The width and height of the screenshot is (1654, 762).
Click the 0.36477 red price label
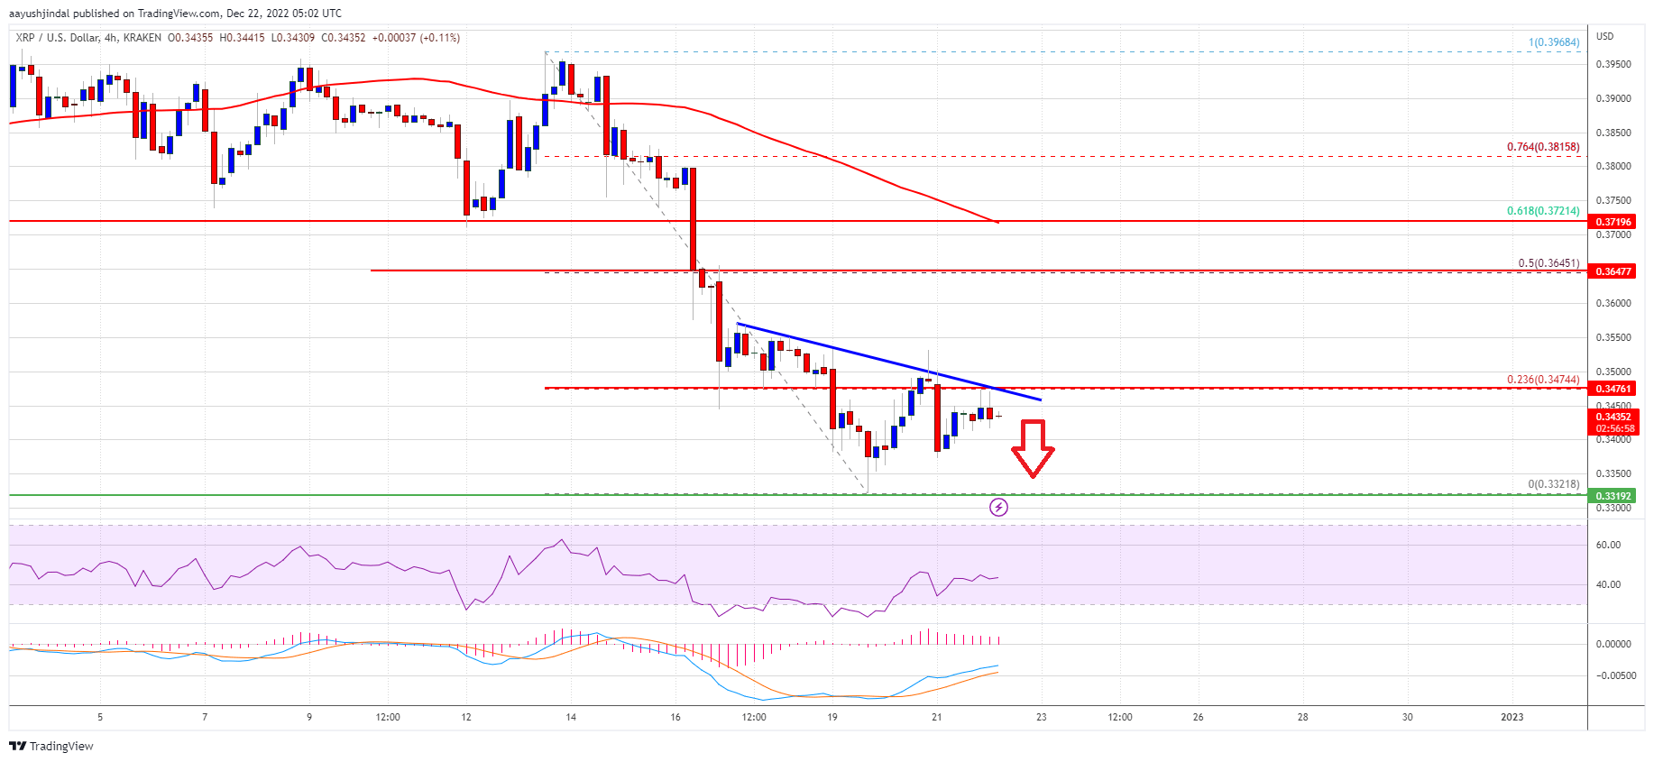click(x=1613, y=271)
